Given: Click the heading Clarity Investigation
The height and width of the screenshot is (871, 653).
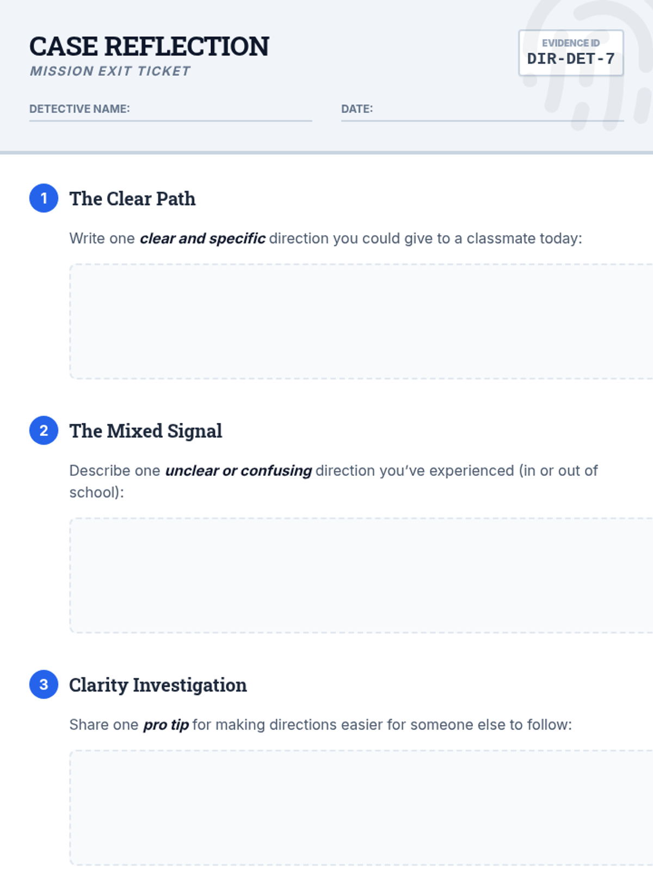Looking at the screenshot, I should [x=158, y=685].
